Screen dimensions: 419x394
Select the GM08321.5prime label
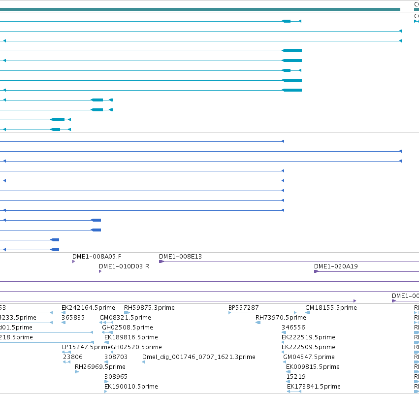click(125, 318)
